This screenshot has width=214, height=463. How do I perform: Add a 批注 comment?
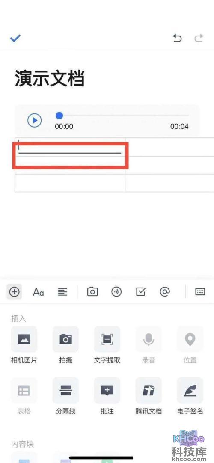point(107,396)
